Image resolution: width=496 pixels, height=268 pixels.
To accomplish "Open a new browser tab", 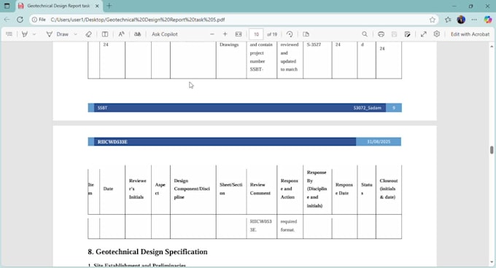I will pos(109,6).
